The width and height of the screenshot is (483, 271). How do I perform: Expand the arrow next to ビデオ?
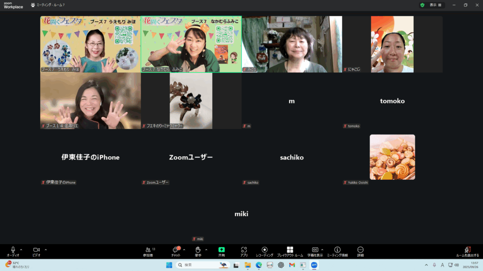coord(45,250)
